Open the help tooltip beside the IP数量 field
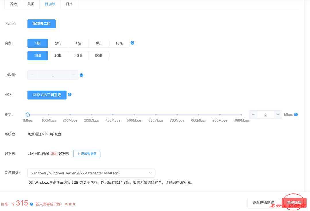This screenshot has height=211, width=310. [81, 75]
